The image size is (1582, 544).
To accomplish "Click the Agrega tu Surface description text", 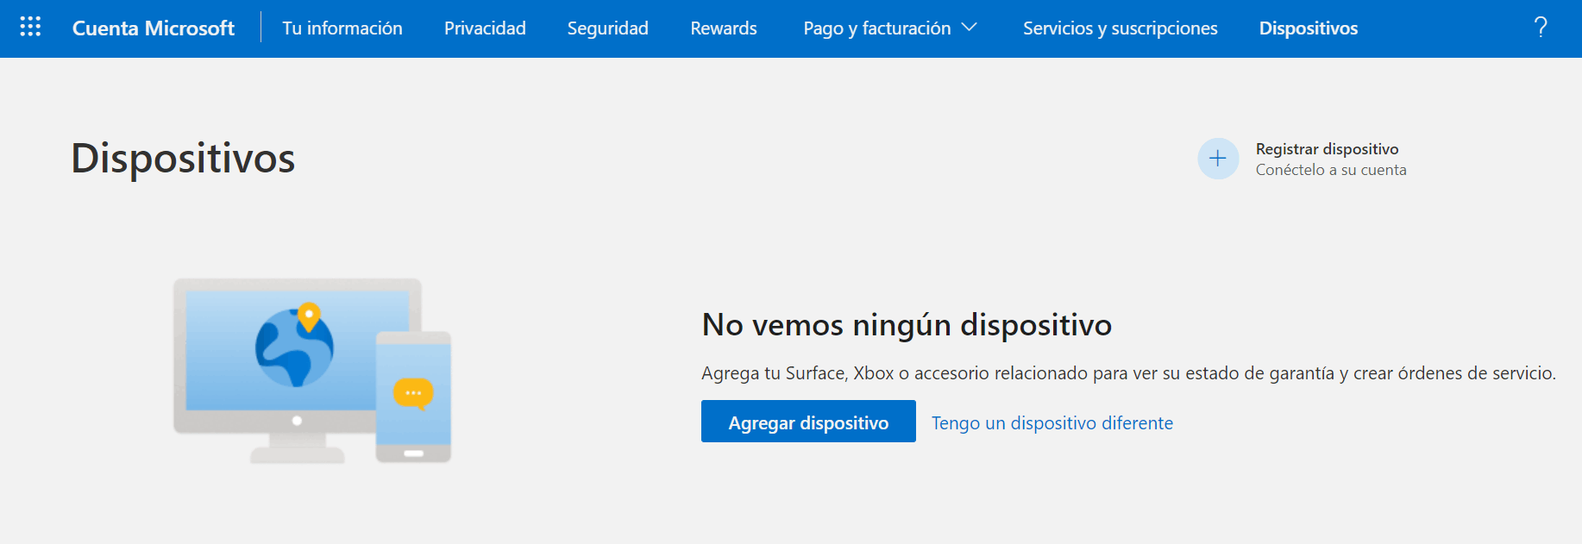I will pyautogui.click(x=1129, y=373).
